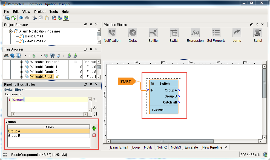Screen dimensions: 270x160
Task: Open the View menu
Action: pos(26,12)
